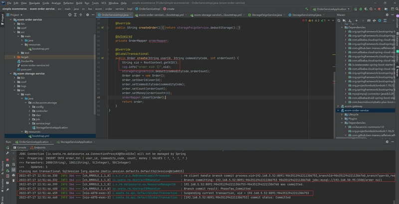Toggle Maven offline mode icon
Image resolution: width=399 pixels, height=204 pixels.
(x=374, y=21)
